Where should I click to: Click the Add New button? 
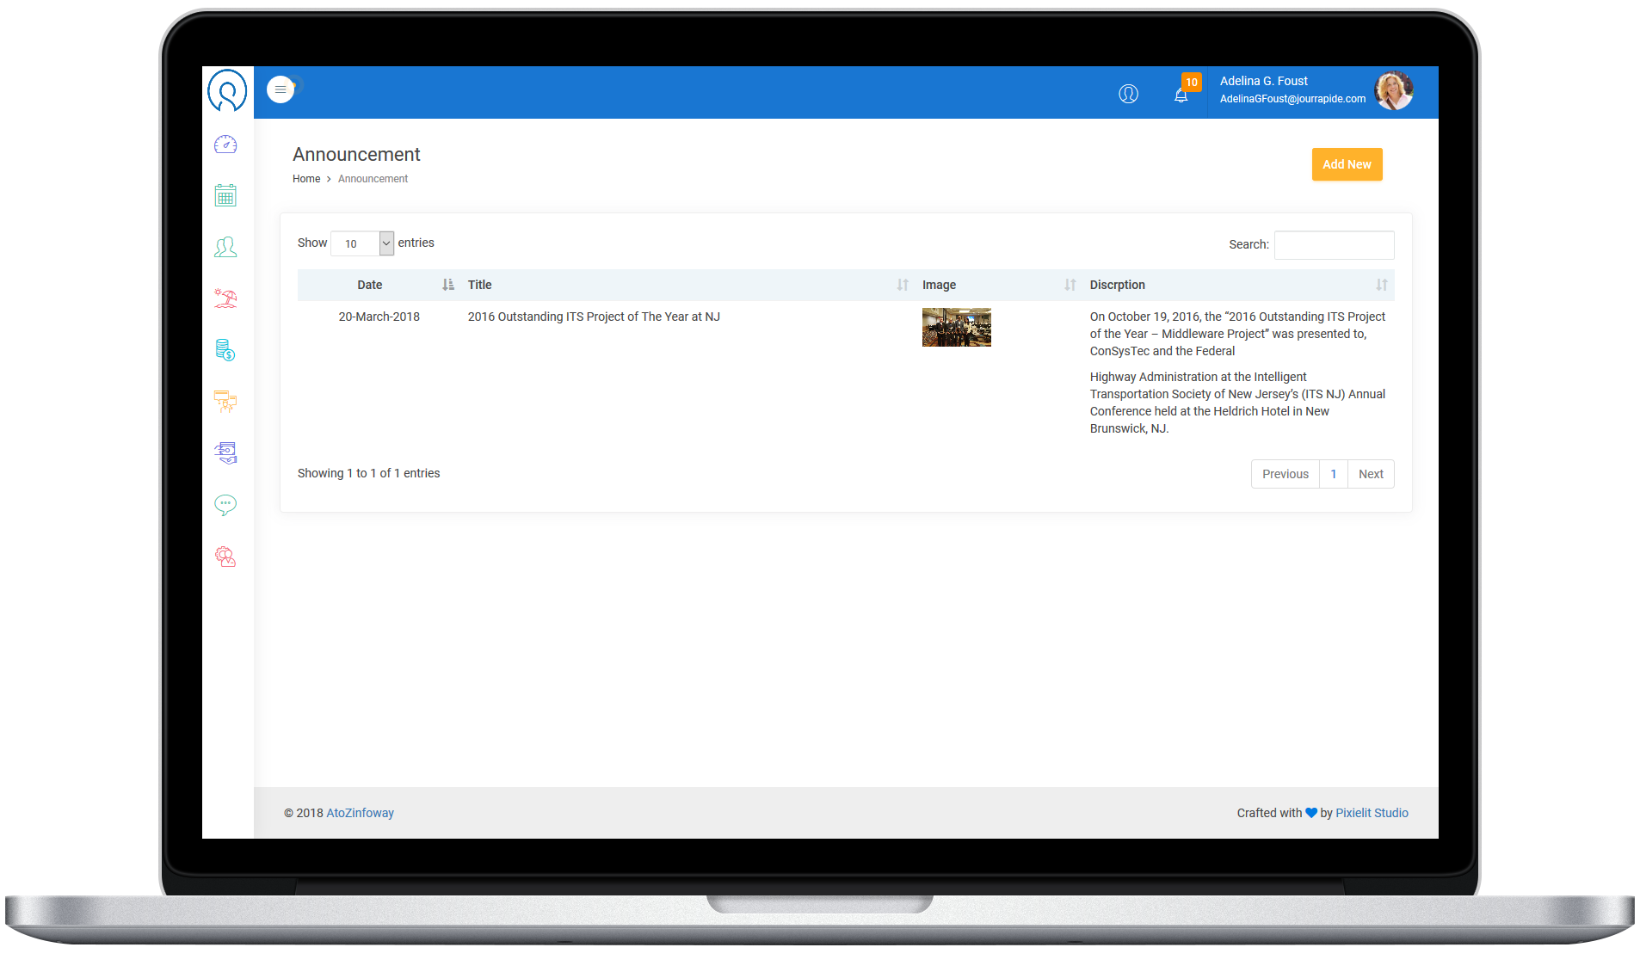pyautogui.click(x=1347, y=164)
